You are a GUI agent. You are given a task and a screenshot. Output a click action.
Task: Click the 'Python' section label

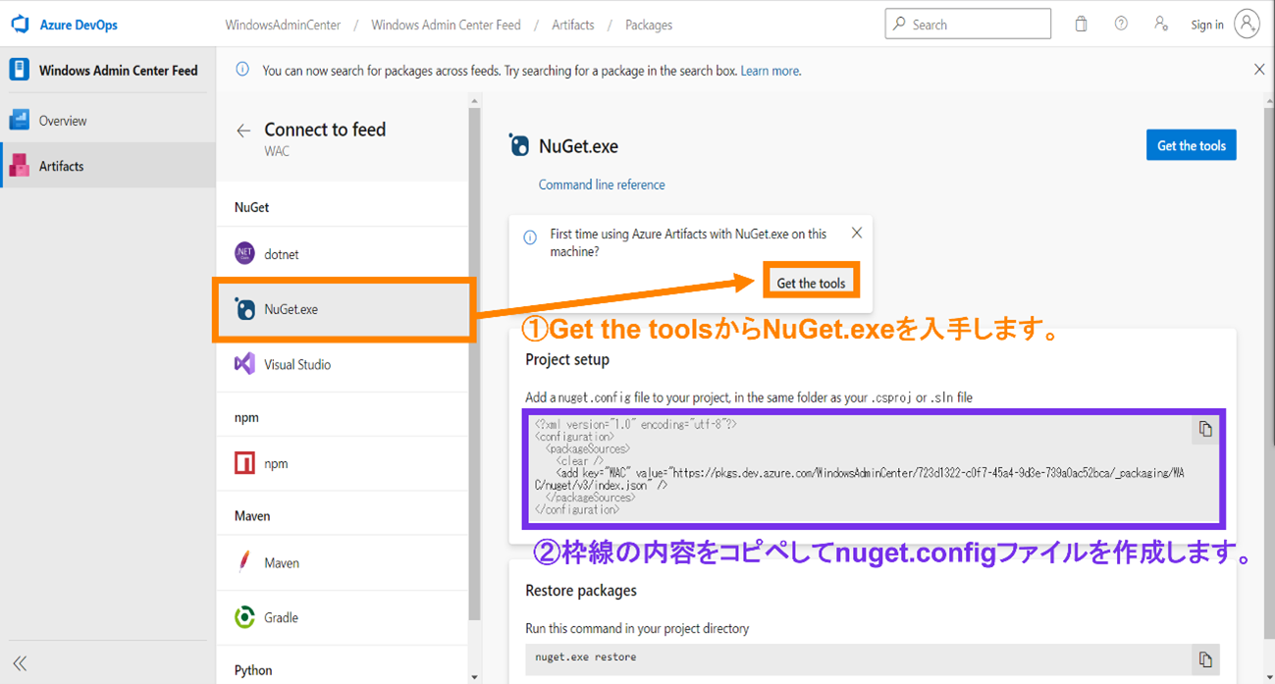tap(253, 670)
